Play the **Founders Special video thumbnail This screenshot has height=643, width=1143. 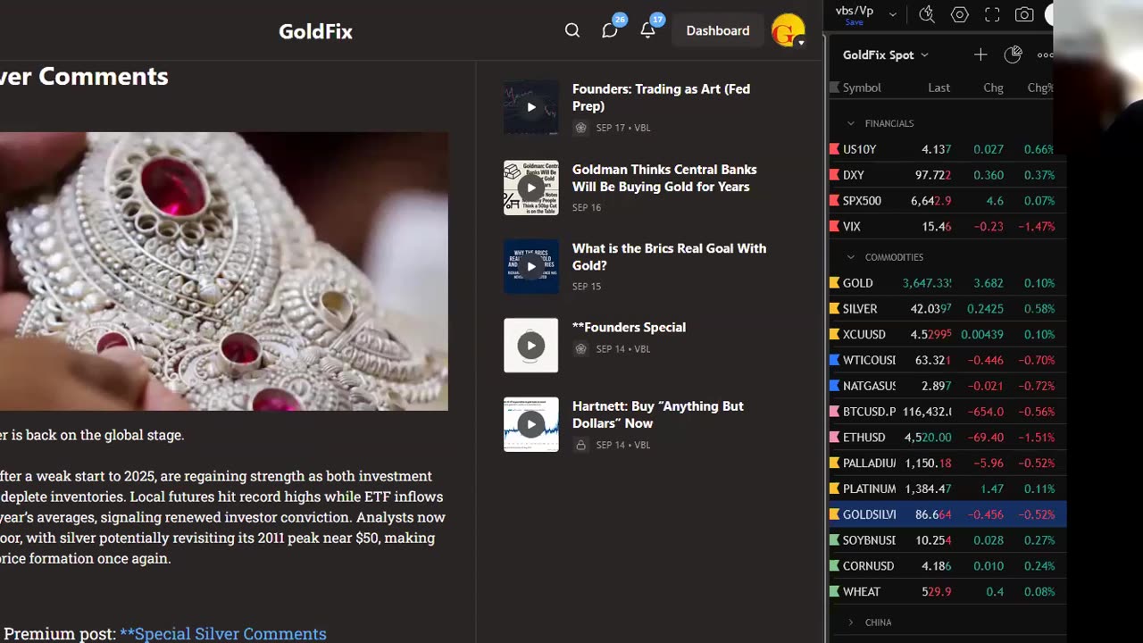pos(531,346)
